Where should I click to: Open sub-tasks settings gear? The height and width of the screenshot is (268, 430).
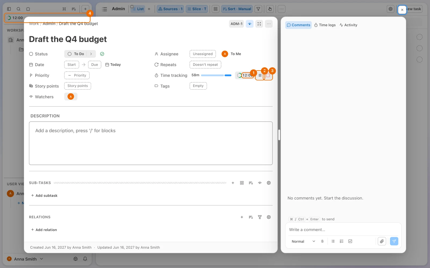[x=269, y=183]
